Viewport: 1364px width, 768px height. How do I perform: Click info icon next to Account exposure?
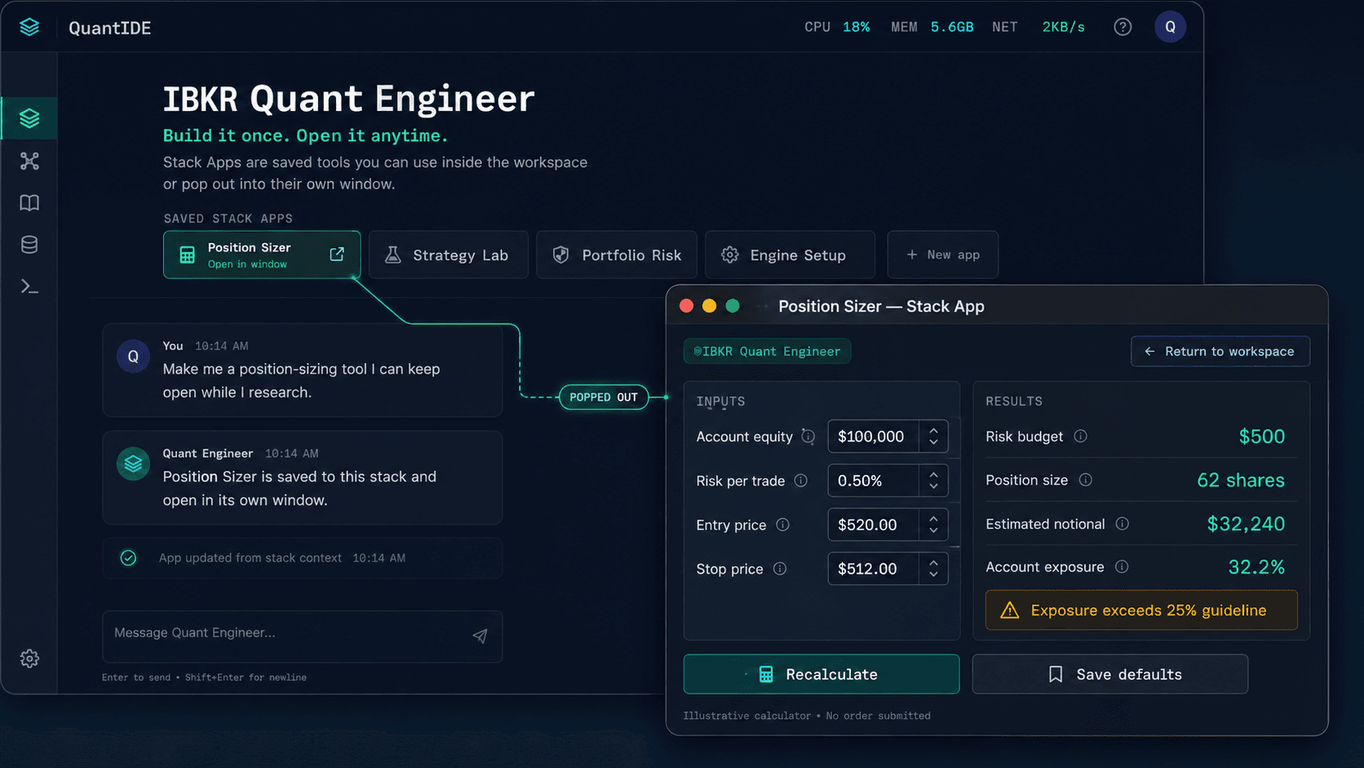coord(1122,566)
